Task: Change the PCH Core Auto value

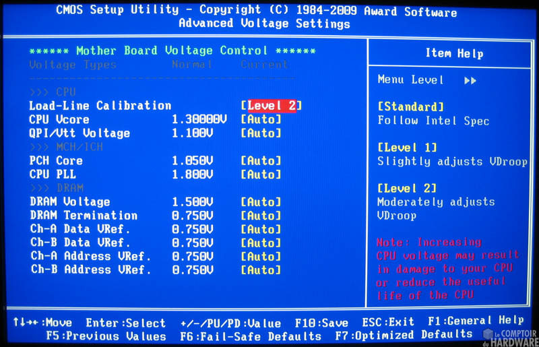Action: coord(261,161)
